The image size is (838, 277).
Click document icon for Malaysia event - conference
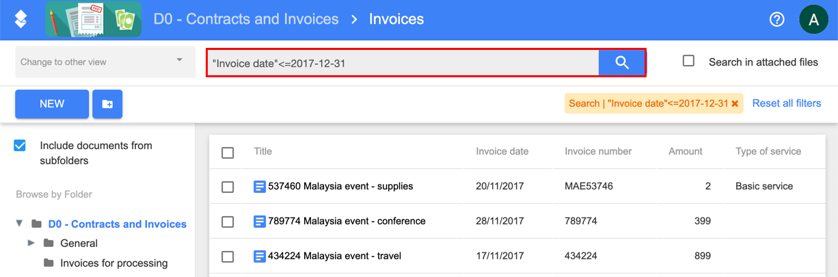click(260, 222)
